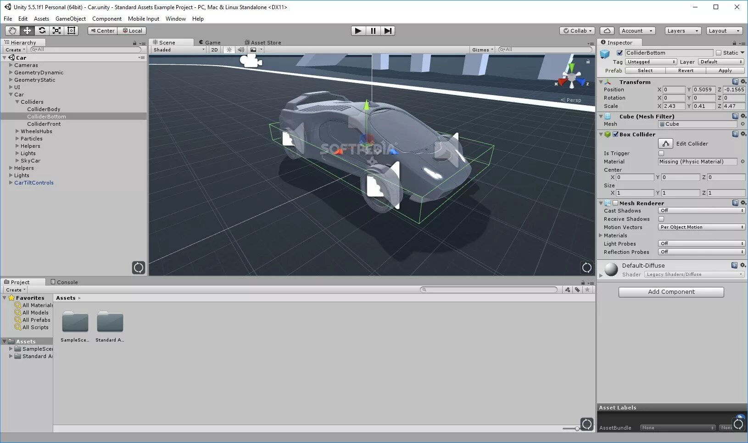Toggle Center pivot mode

tap(102, 31)
